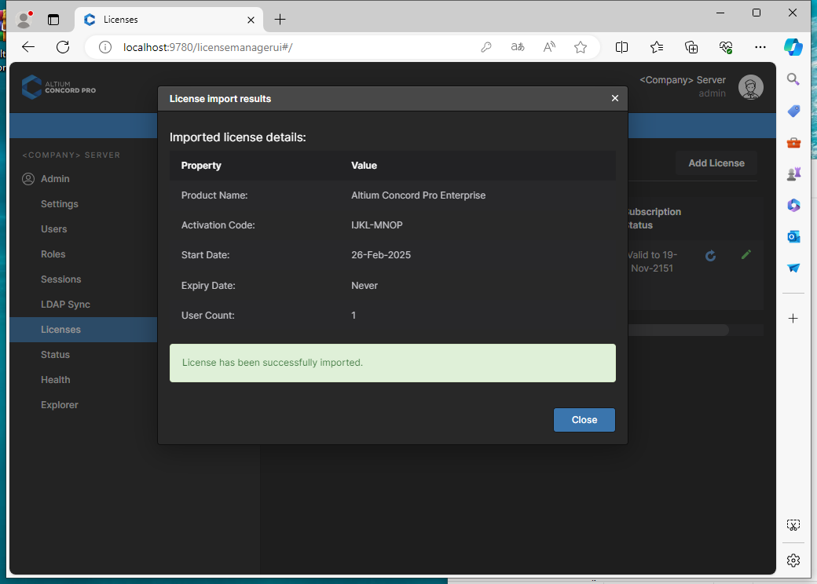The image size is (817, 584).
Task: Open the Outlook icon in the Edge sidebar
Action: pyautogui.click(x=793, y=236)
